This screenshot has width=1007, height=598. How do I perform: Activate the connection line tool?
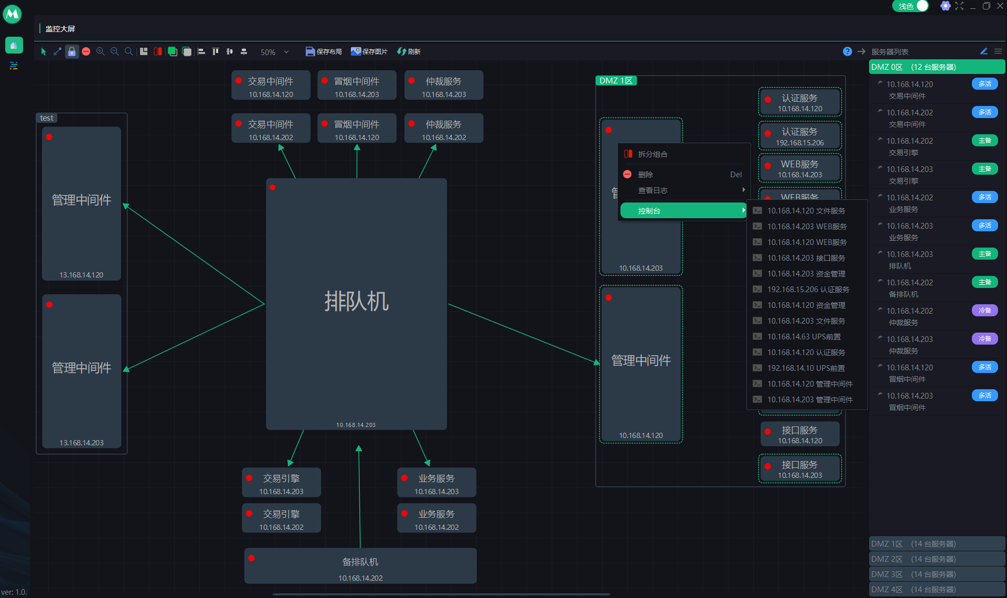(x=58, y=51)
